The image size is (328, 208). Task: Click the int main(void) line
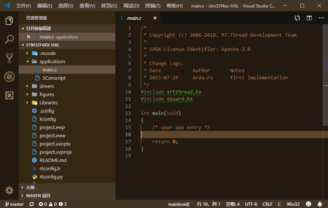click(x=161, y=113)
